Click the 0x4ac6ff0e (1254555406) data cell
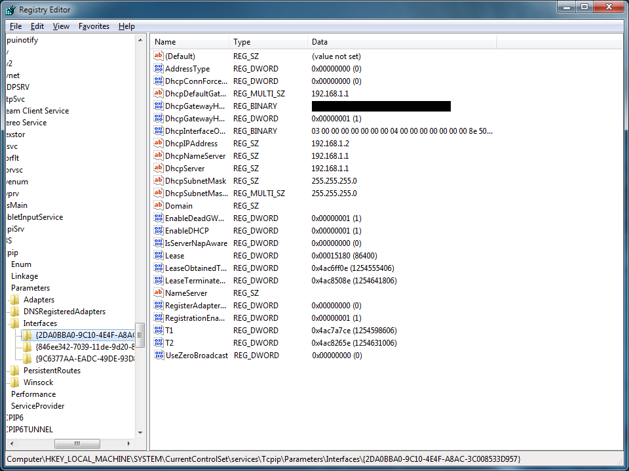 (353, 268)
